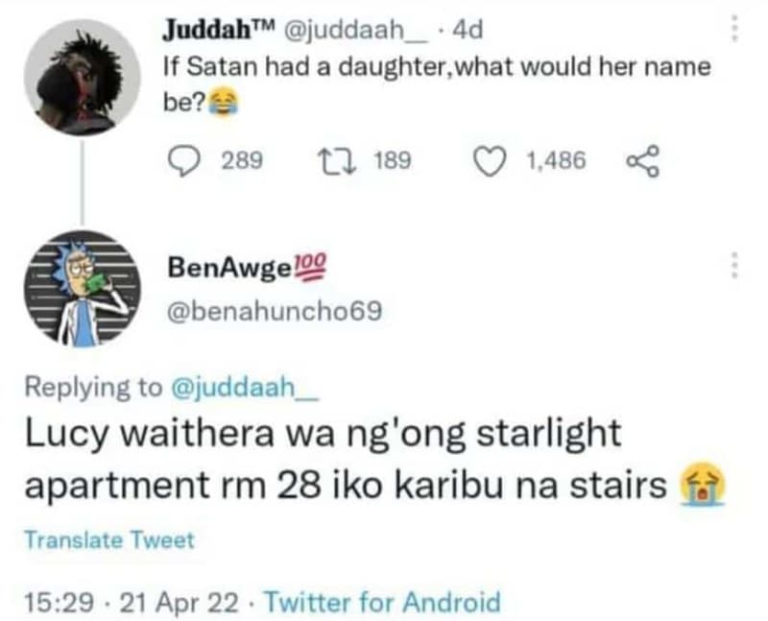This screenshot has width=768, height=621.
Task: Open the three-dot menu on BenAwge's reply
Action: tap(735, 265)
